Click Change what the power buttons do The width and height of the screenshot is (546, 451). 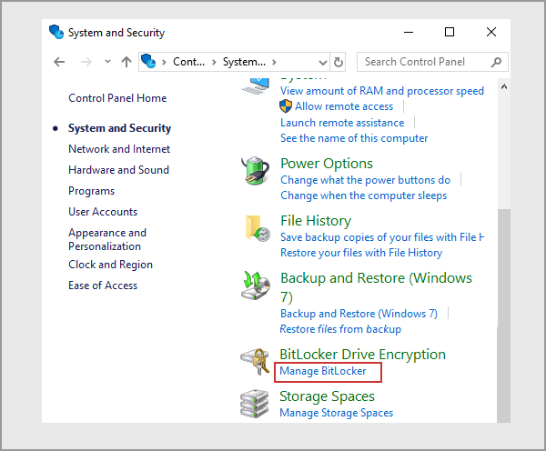click(365, 180)
